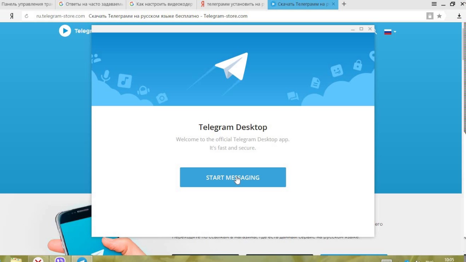Click the Telegram-store round logo on page
466x262 pixels.
(x=65, y=31)
